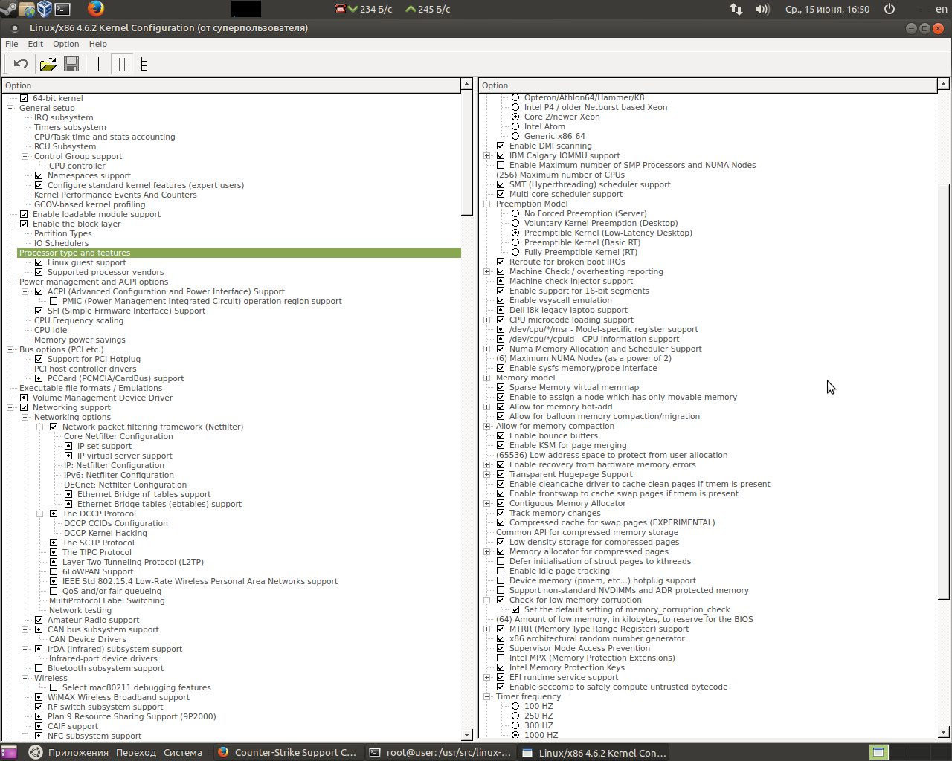Click the show desktop icon in the bottom panel

[x=9, y=752]
